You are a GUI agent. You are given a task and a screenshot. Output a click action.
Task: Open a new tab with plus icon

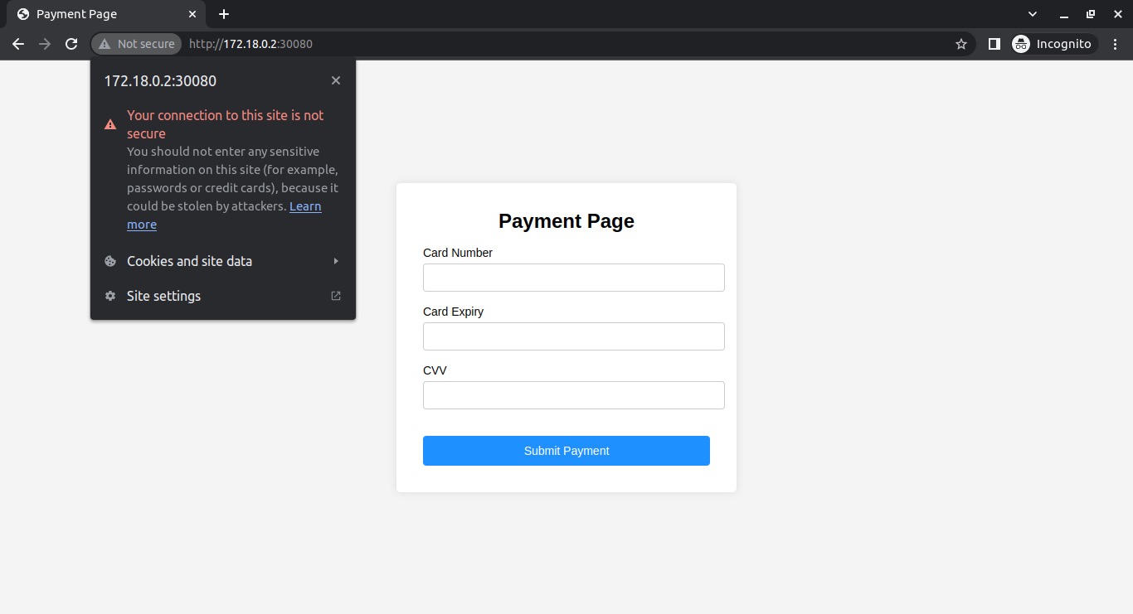pyautogui.click(x=224, y=14)
